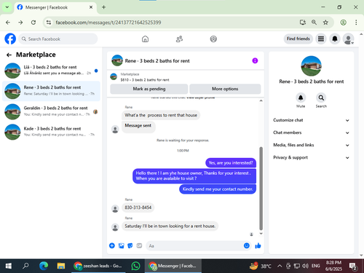The height and width of the screenshot is (273, 364).
Task: Open more actions plus icon in composer
Action: point(112,245)
